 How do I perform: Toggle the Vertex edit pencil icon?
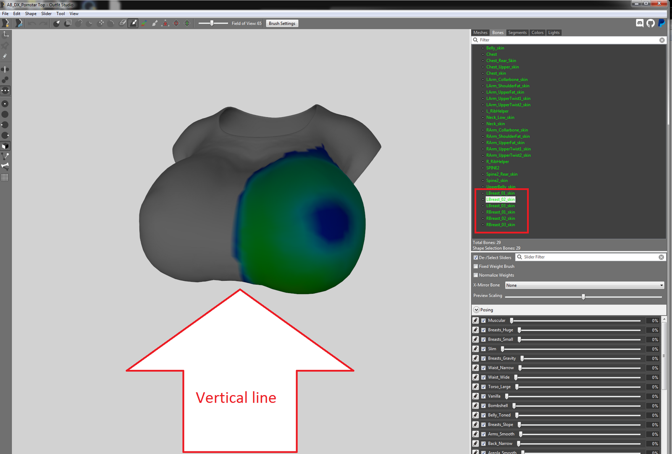tap(5, 56)
